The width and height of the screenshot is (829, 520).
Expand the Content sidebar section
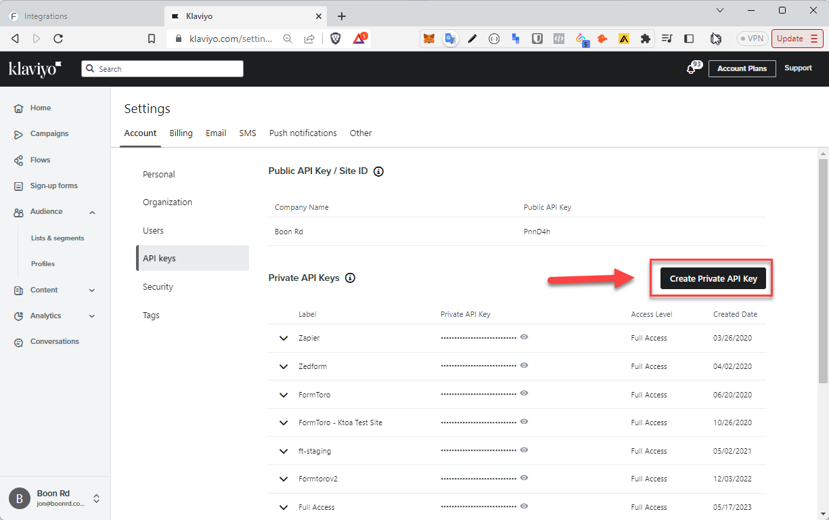[92, 290]
